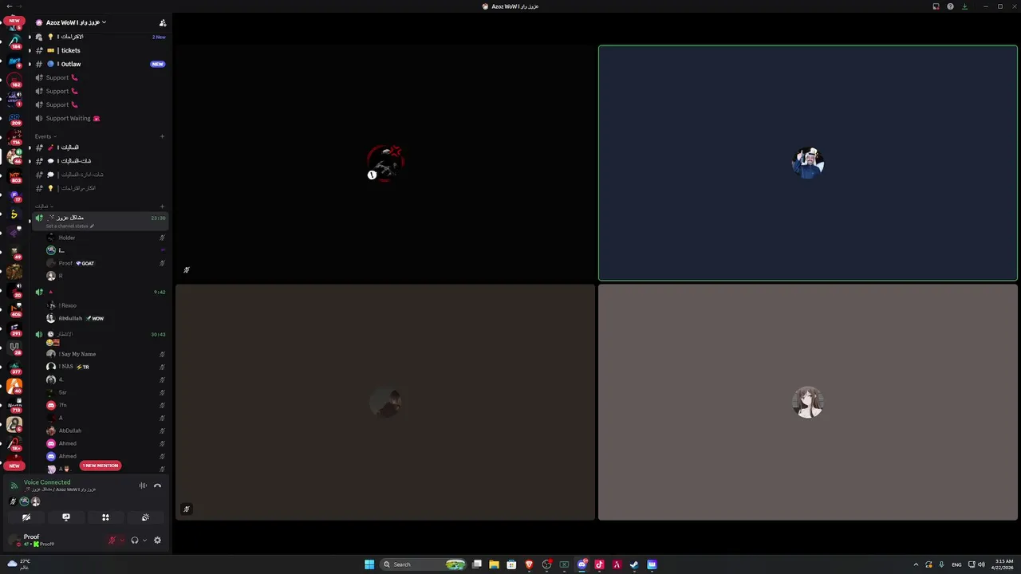
Task: Click the 1 NEW MENTION pill
Action: click(x=101, y=466)
